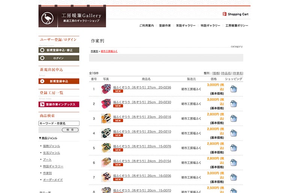Viewport: 289px width, 193px height.
Task: Open product link 20cm 15-0070
Action: pyautogui.click(x=142, y=190)
